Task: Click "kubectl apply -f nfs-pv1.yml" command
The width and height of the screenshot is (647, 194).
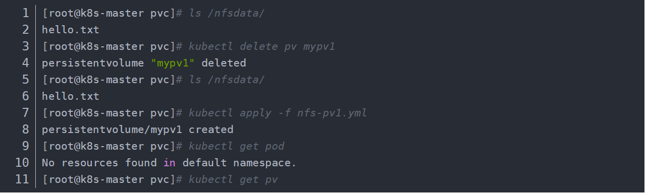Action: (x=278, y=113)
